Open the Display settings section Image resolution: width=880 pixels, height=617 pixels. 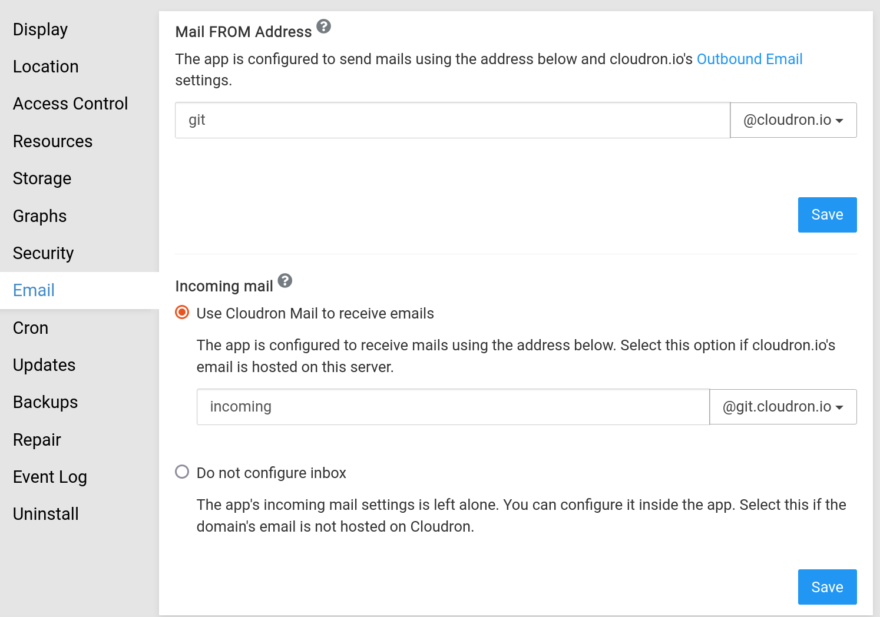pyautogui.click(x=40, y=29)
